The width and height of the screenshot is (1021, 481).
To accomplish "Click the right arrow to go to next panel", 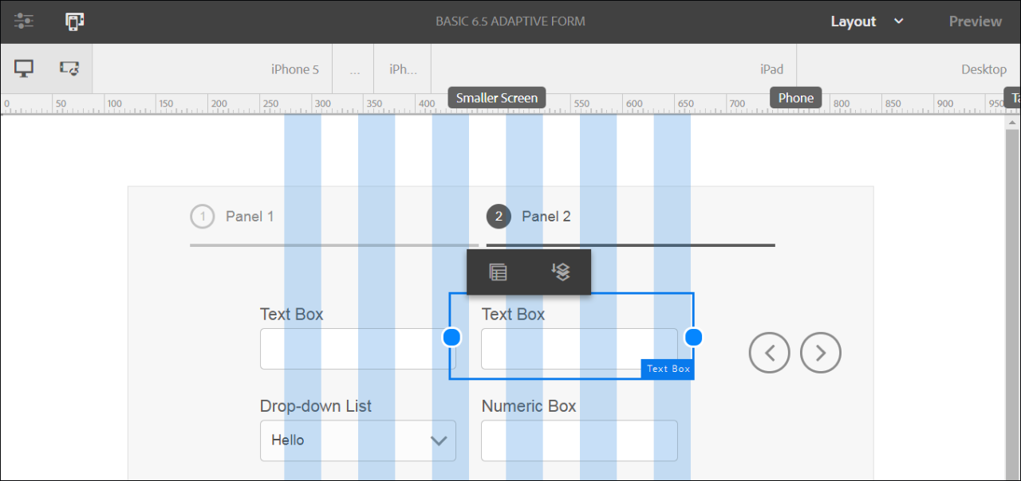I will click(820, 352).
